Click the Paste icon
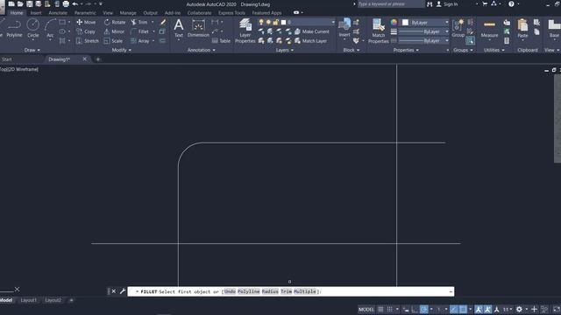Screen dimensions: 561x315 (522, 28)
